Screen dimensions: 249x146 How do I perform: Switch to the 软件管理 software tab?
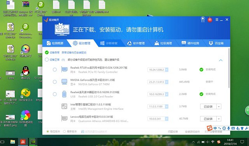(136, 43)
